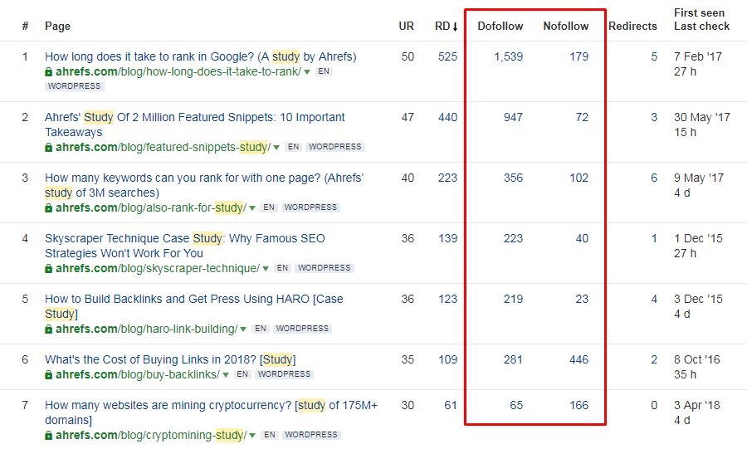This screenshot has width=747, height=449.
Task: Expand dropdown arrow after how-long-does-it-take-to-rank URL
Action: [307, 72]
